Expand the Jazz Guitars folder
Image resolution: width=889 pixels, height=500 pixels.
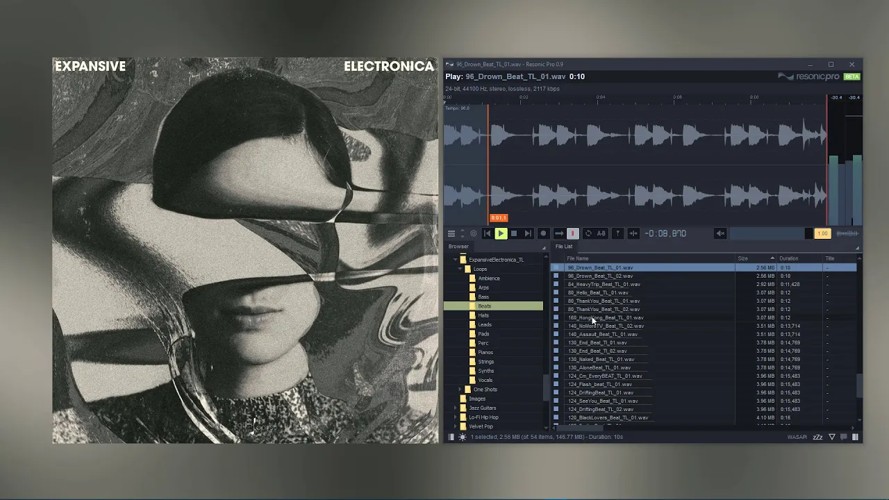[455, 408]
